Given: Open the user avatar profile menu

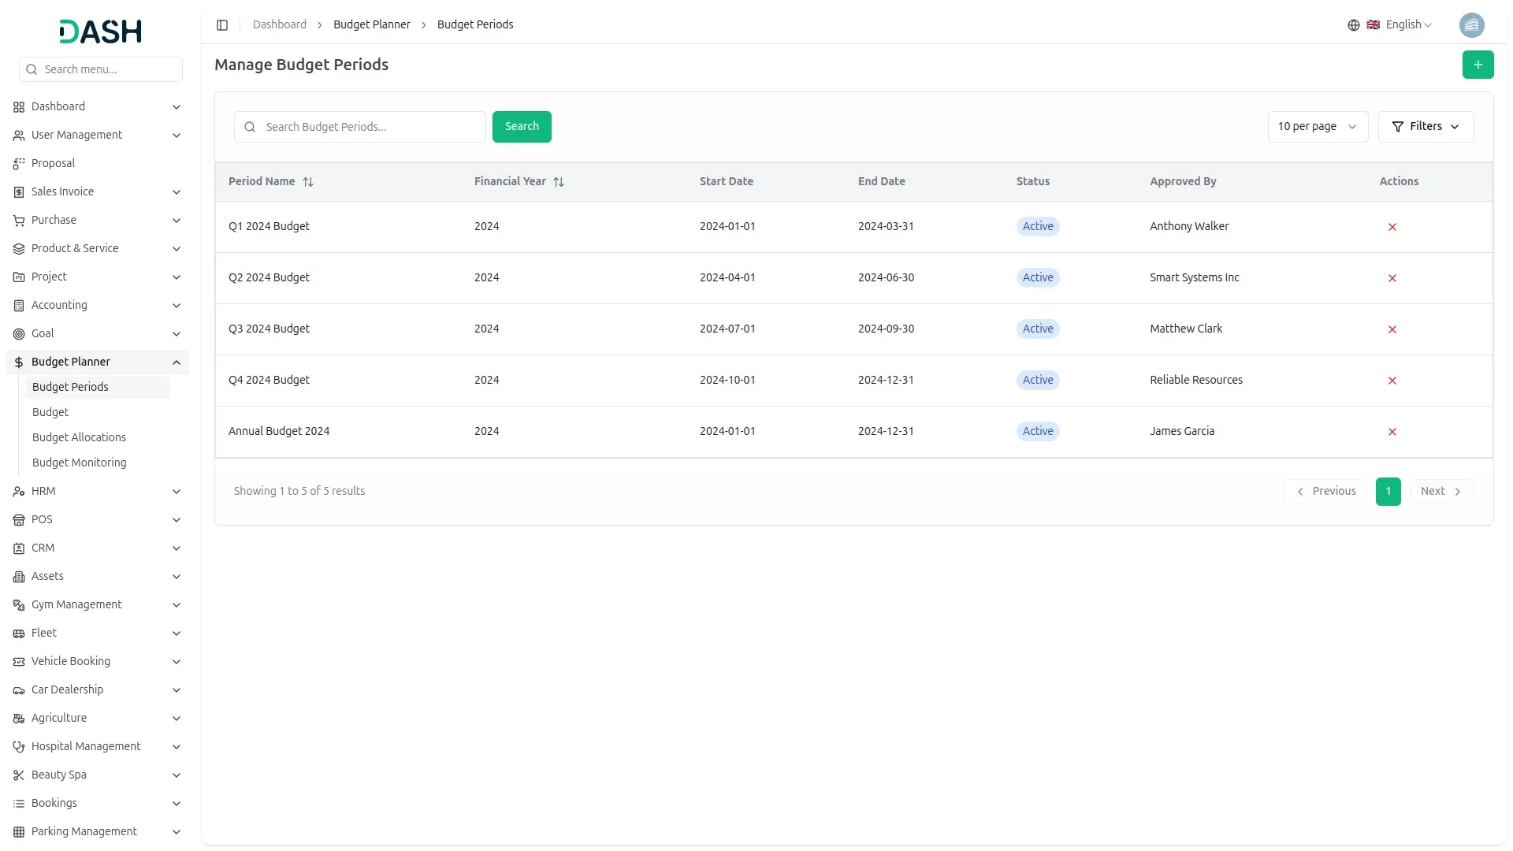Looking at the screenshot, I should point(1471,25).
